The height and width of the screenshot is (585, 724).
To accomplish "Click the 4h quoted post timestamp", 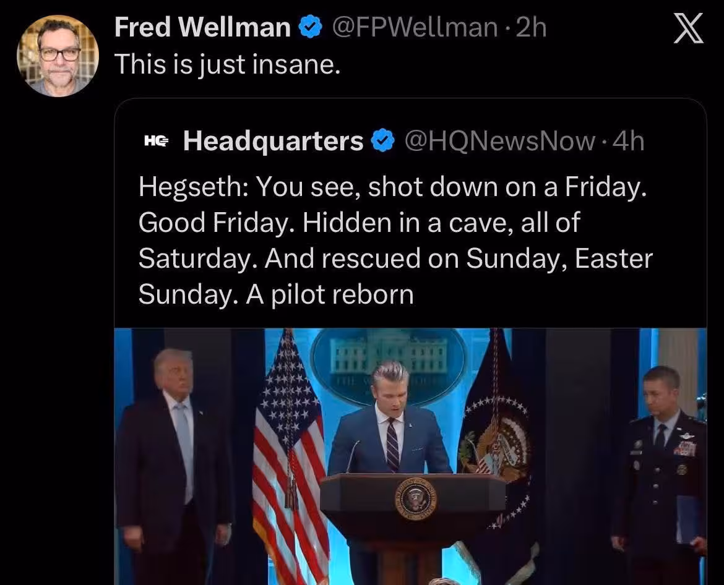I will (628, 141).
